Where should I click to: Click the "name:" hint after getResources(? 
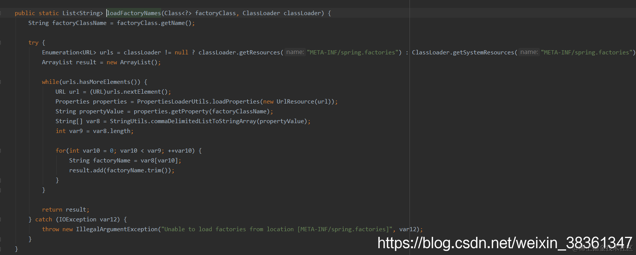(295, 52)
